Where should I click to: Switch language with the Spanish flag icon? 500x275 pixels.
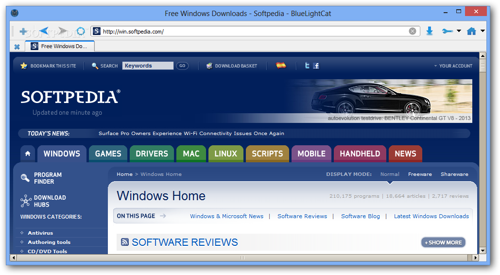281,66
